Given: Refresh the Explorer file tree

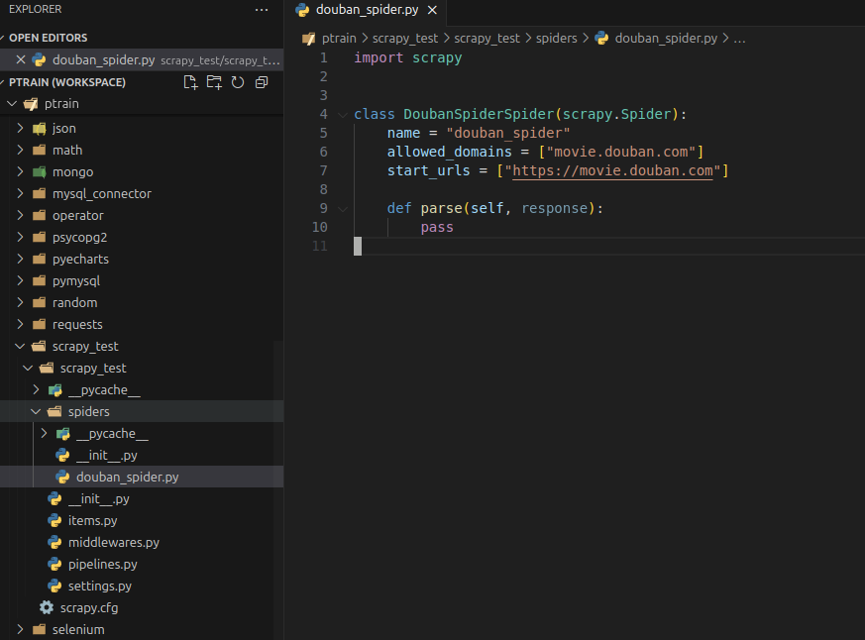Looking at the screenshot, I should (238, 82).
